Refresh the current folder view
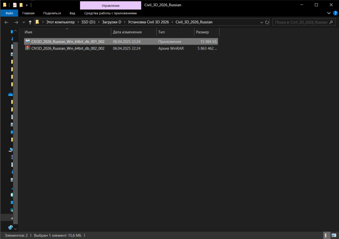Viewport: 339px width, 239px height. tap(267, 22)
